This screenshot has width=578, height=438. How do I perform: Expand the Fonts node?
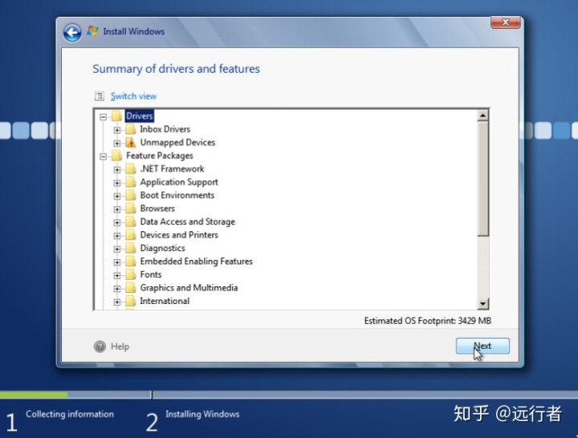tap(117, 275)
